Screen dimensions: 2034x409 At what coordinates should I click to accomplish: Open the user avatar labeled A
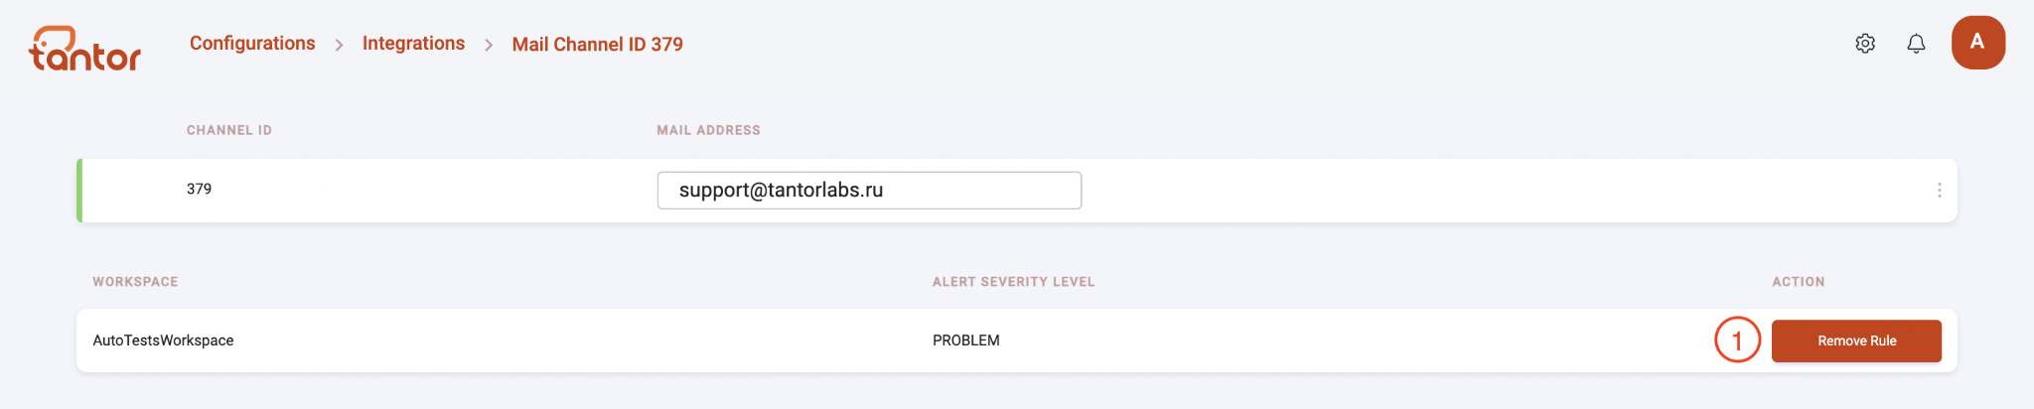[x=1977, y=43]
